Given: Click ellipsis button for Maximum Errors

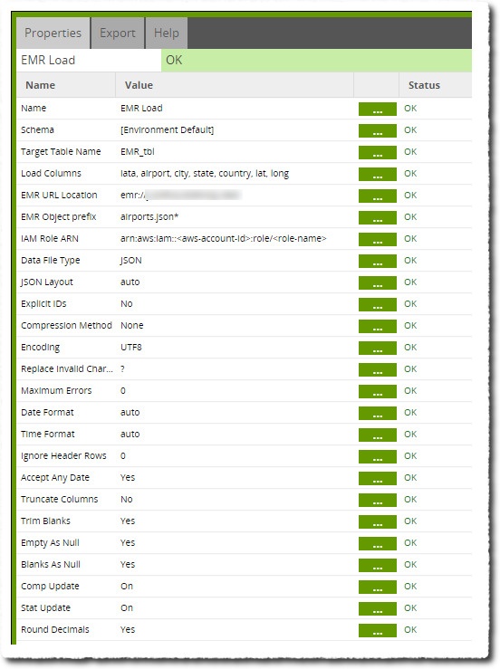Looking at the screenshot, I should click(378, 391).
